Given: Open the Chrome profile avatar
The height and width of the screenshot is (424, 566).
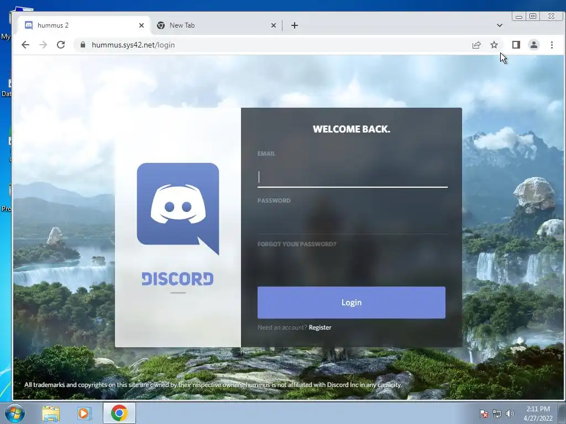Looking at the screenshot, I should pyautogui.click(x=534, y=45).
